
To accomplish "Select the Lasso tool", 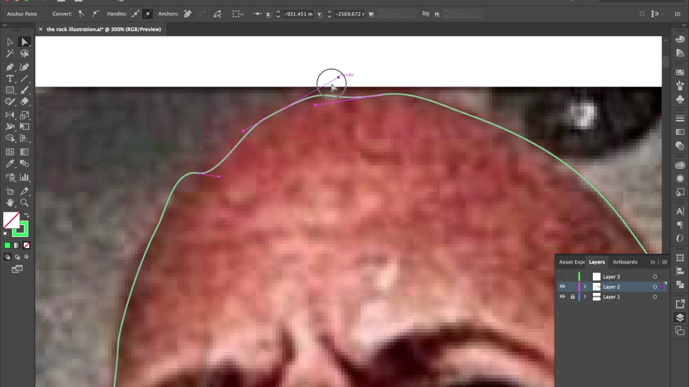I will (x=24, y=54).
